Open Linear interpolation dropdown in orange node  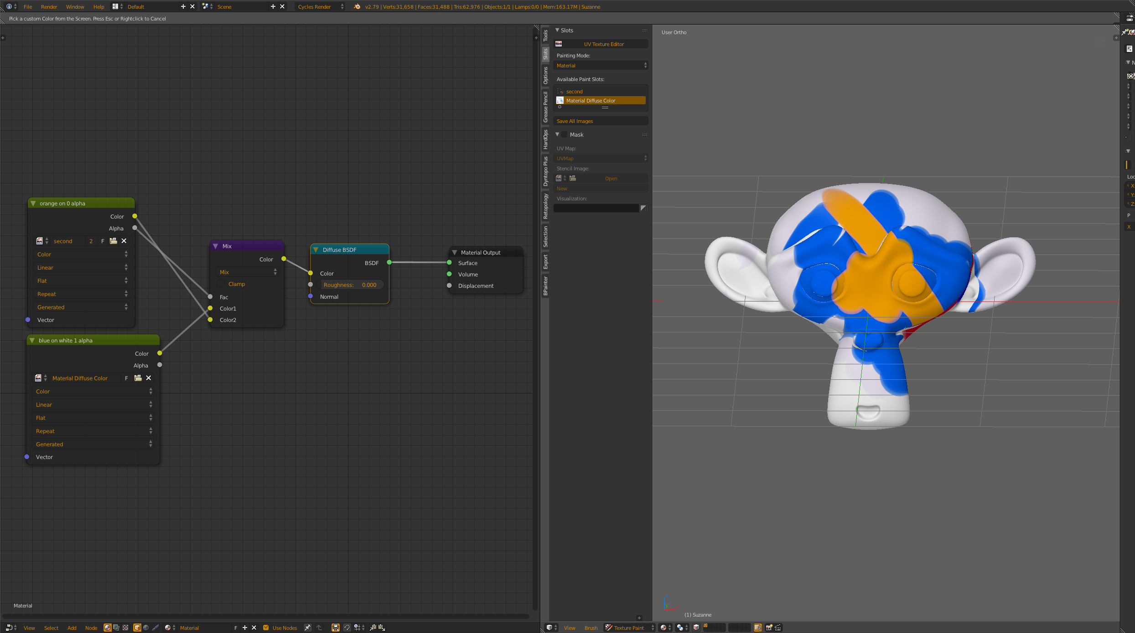(82, 267)
